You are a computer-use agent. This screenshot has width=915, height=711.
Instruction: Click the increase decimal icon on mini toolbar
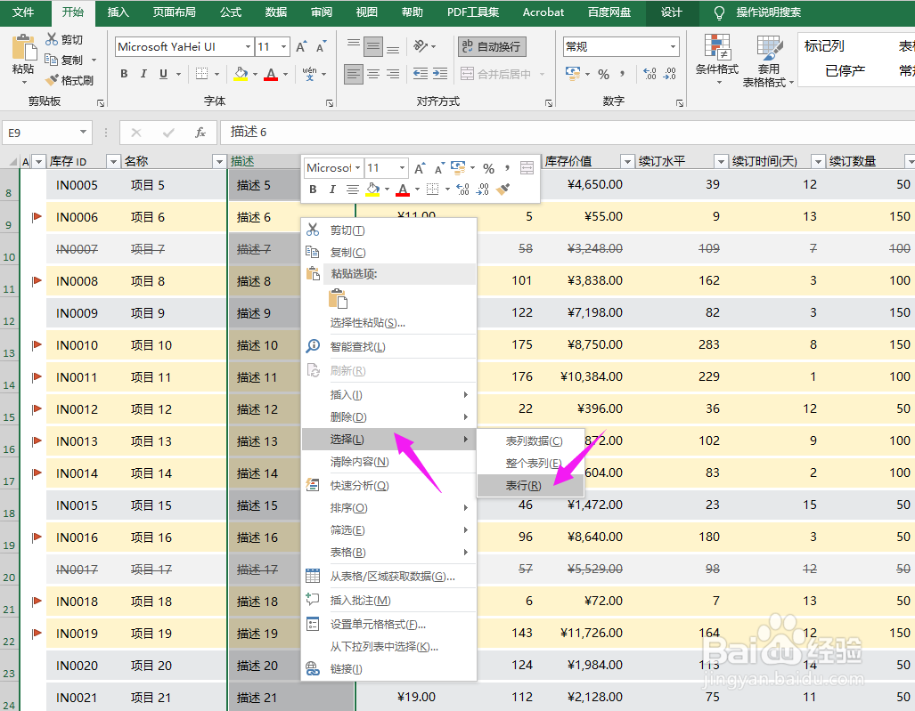tap(463, 189)
